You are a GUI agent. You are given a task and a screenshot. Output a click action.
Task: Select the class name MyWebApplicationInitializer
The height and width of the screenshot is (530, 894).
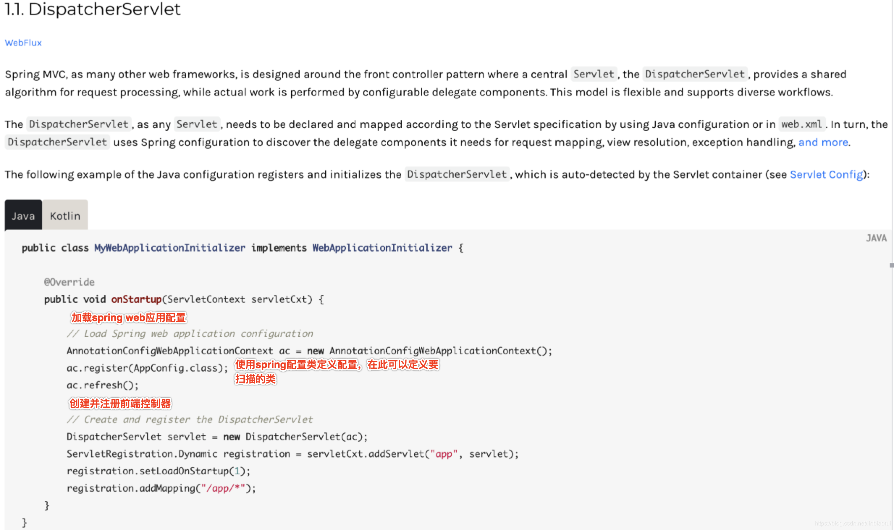coord(169,248)
